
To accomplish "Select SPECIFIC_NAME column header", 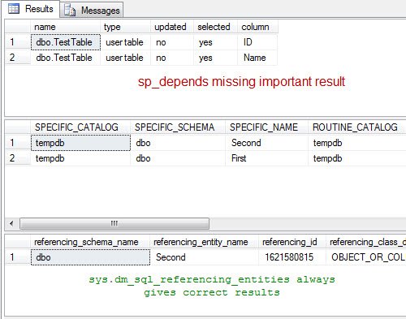I will pos(266,127).
